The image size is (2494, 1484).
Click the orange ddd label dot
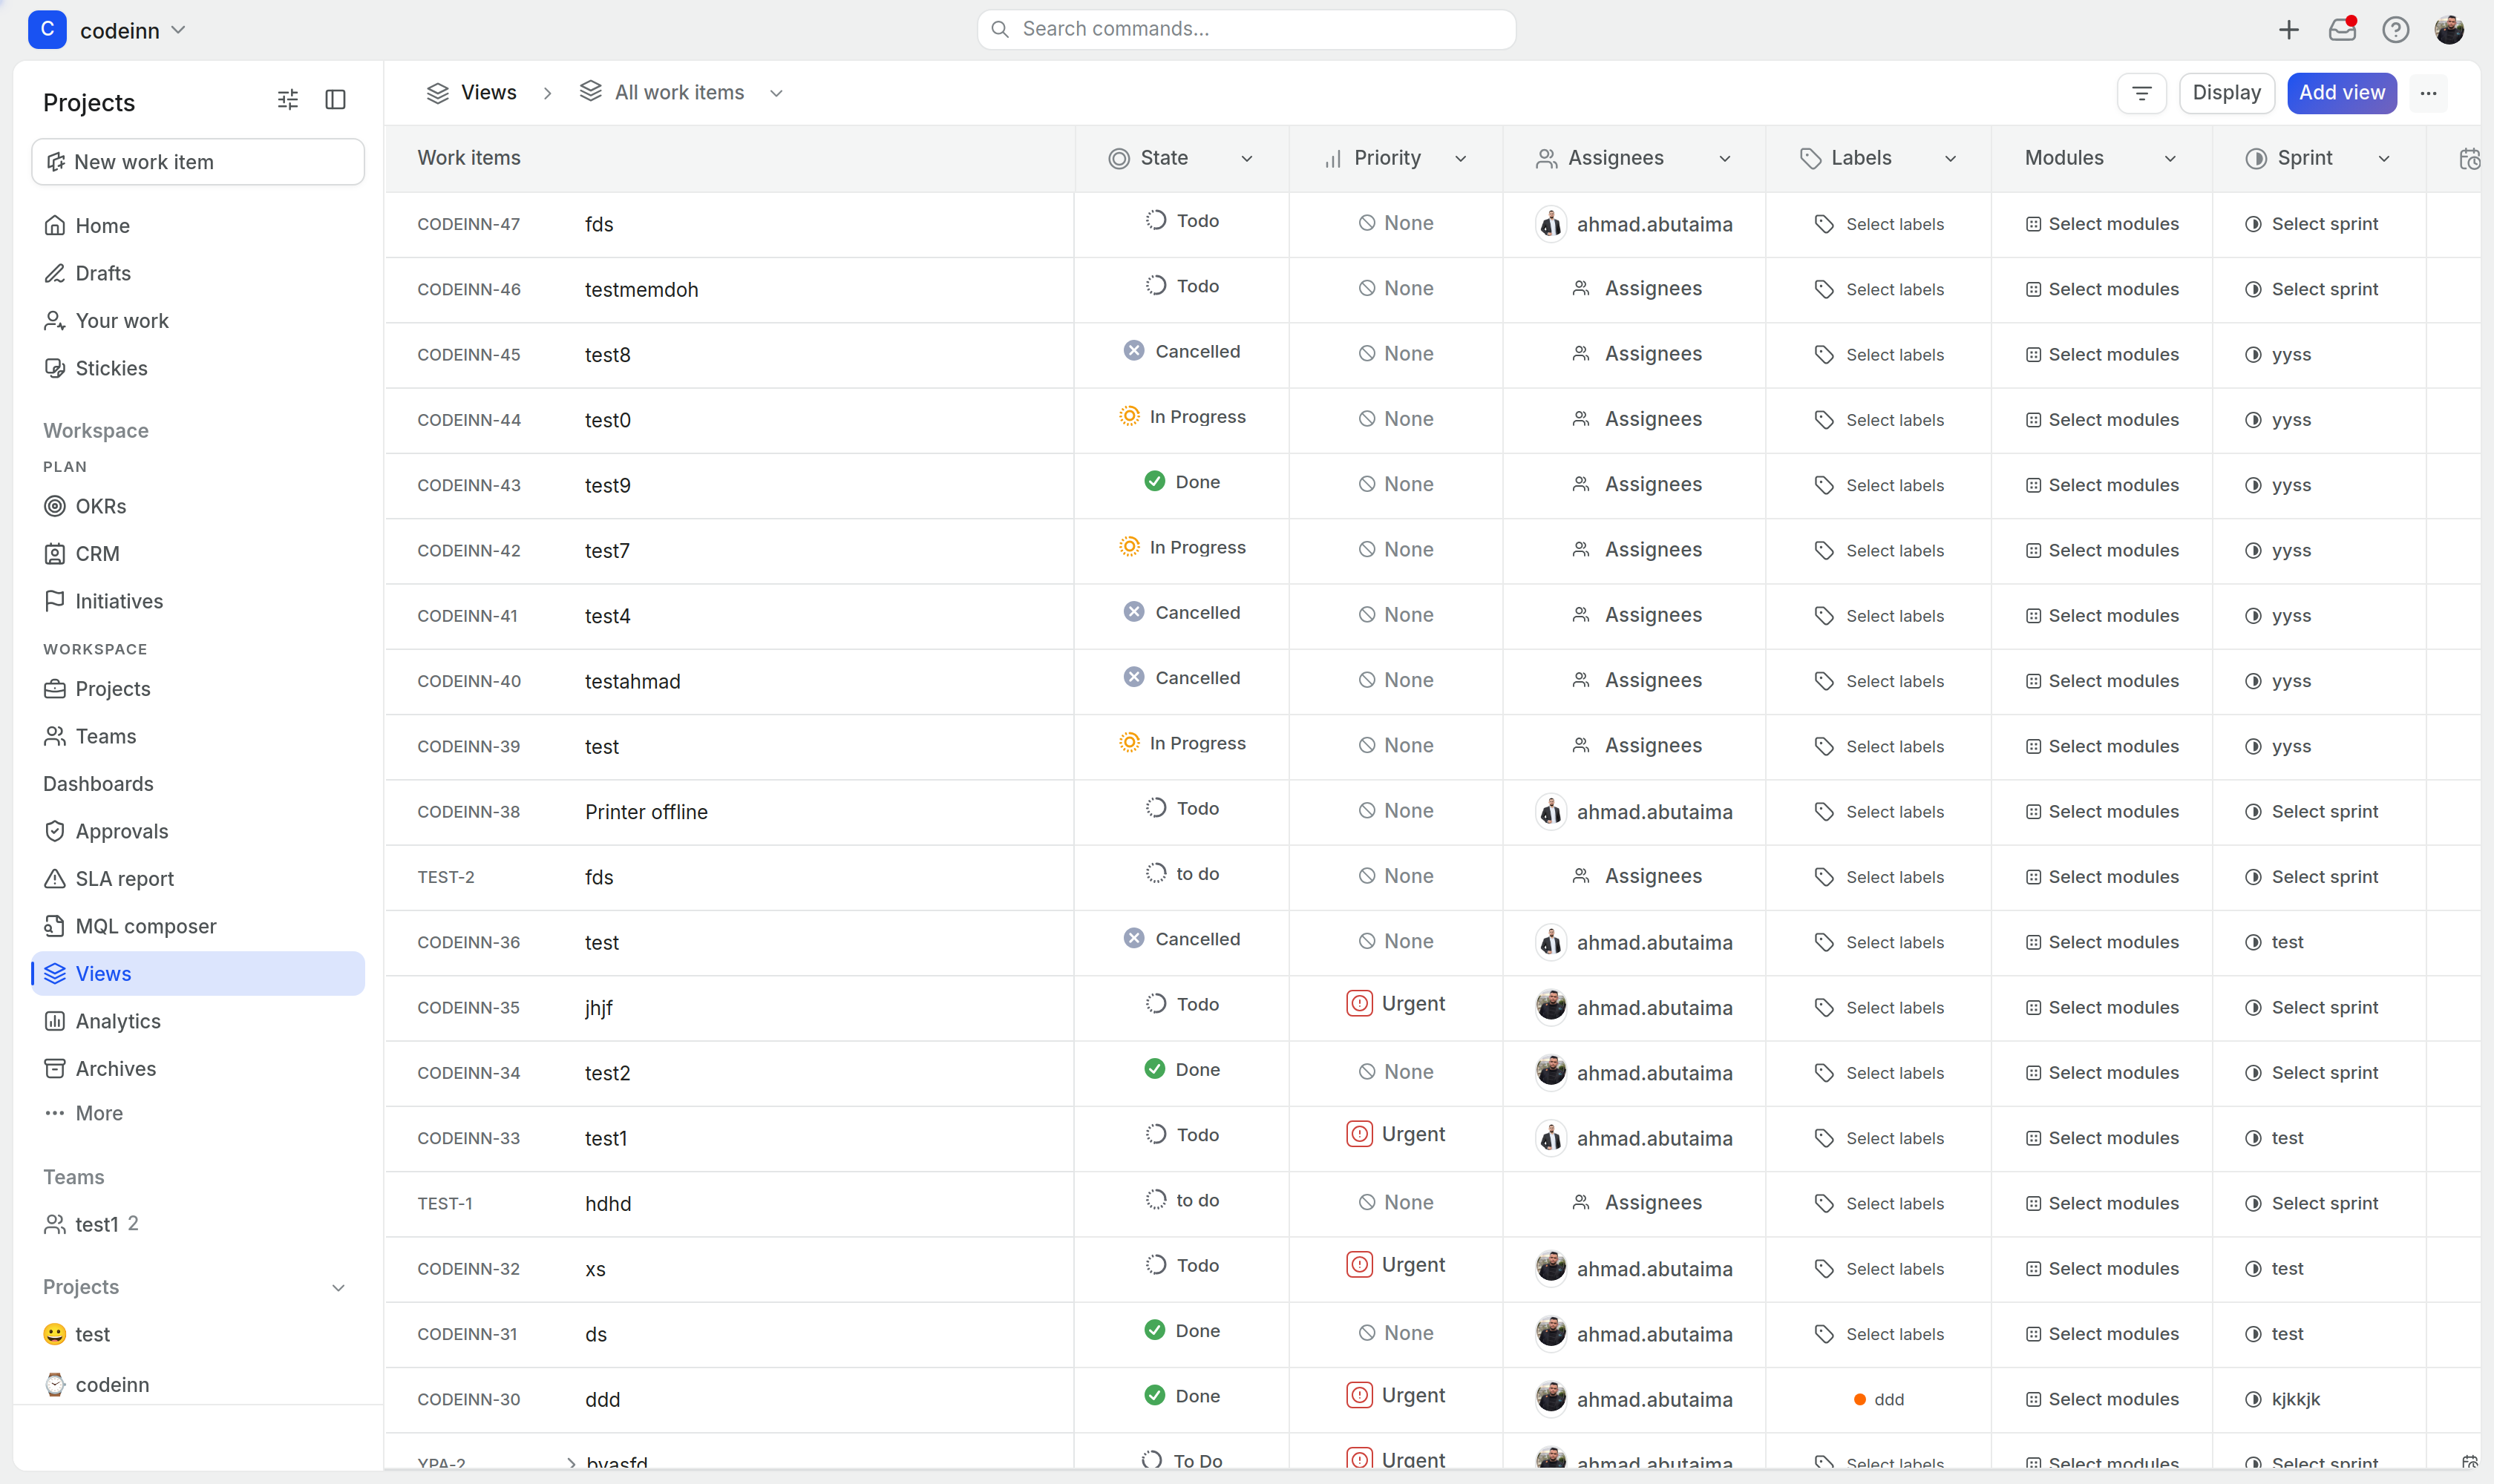1859,1399
